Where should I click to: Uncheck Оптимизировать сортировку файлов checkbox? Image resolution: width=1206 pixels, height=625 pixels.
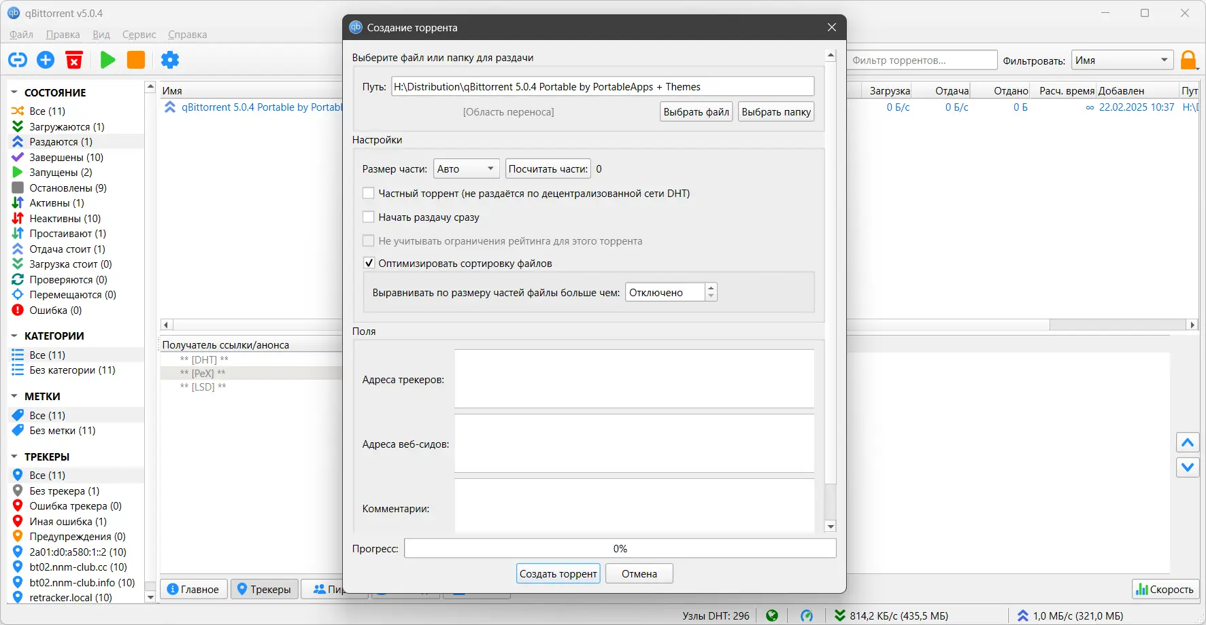[x=369, y=264]
